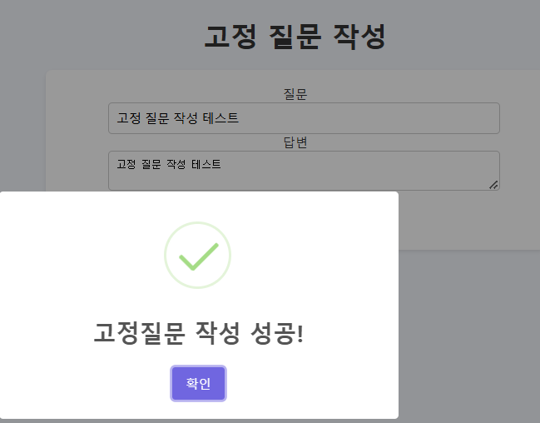
Task: Click the 고정 질문 작성 page heading
Action: [x=295, y=36]
